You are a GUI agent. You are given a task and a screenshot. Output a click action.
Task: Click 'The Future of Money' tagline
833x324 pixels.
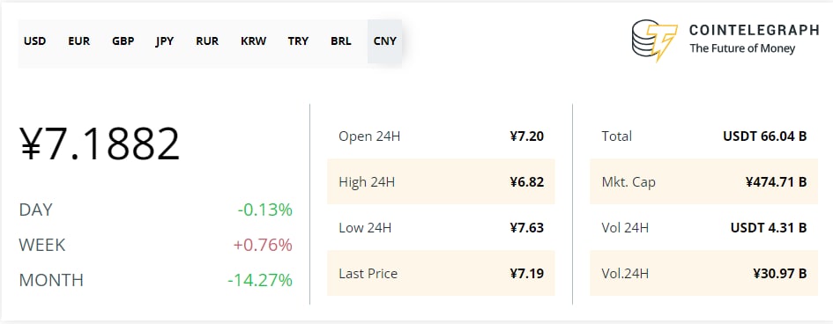click(x=742, y=48)
